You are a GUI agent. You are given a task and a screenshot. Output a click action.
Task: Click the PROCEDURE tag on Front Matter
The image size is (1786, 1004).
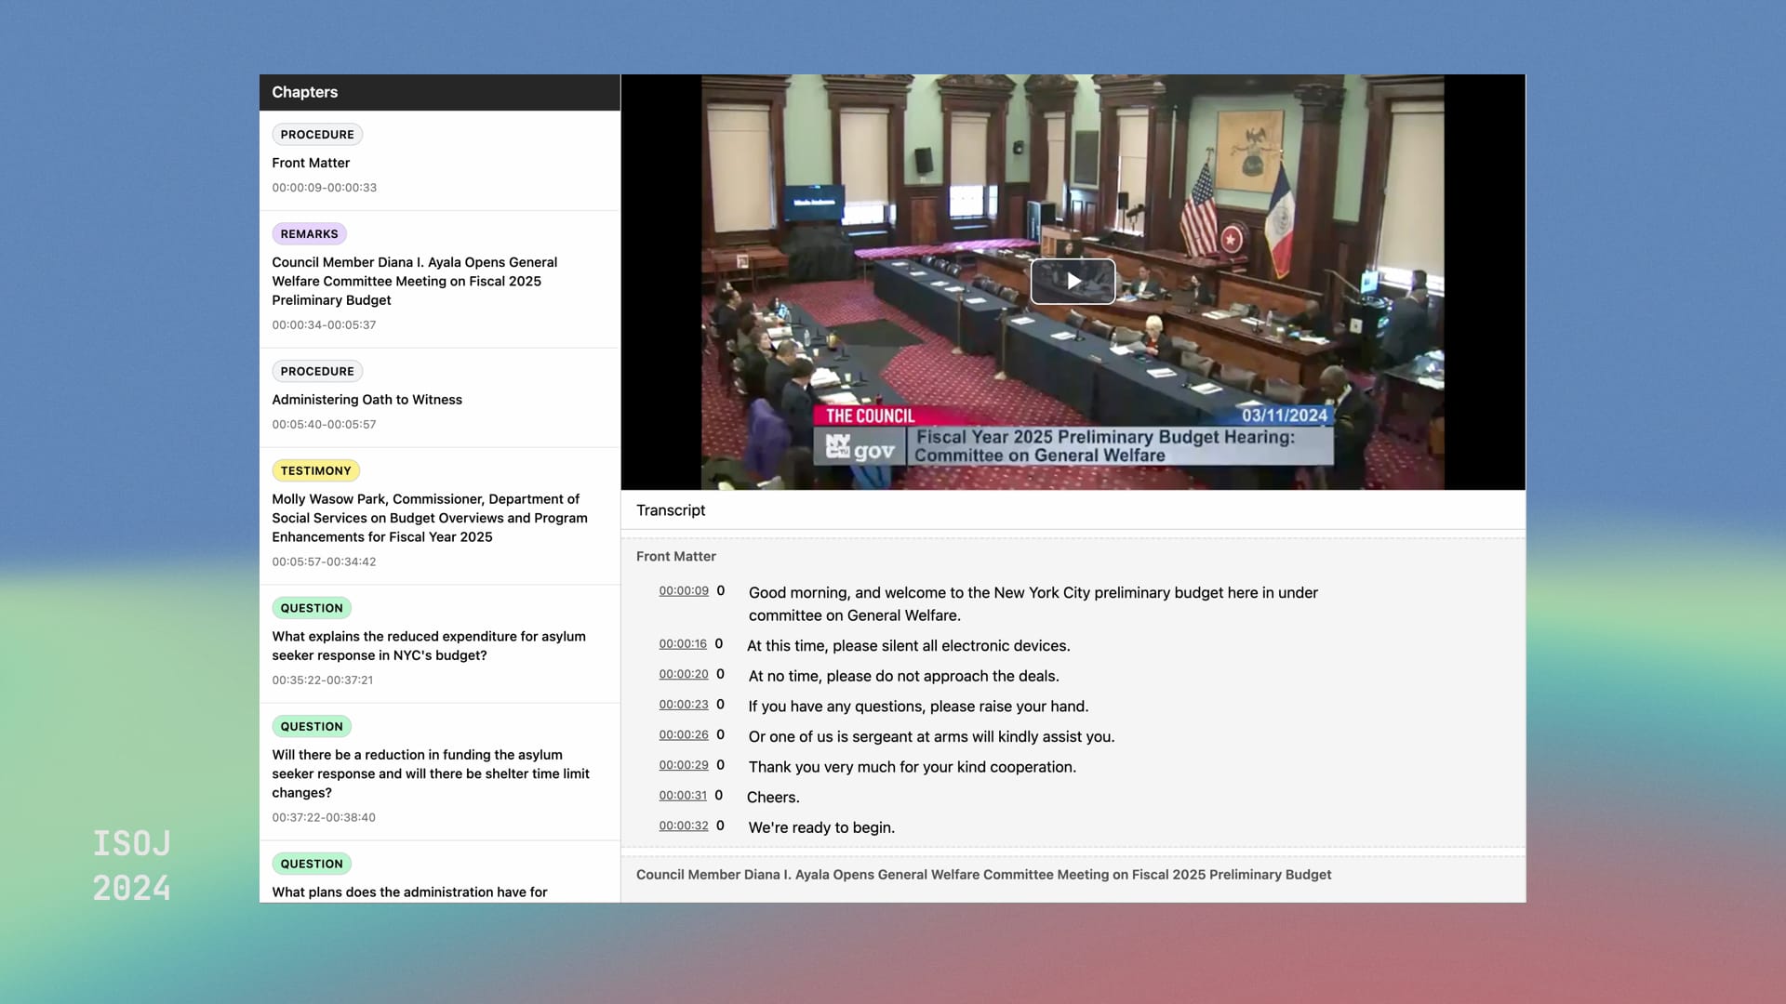tap(317, 135)
